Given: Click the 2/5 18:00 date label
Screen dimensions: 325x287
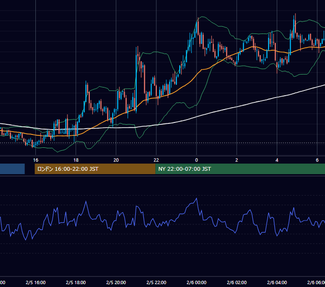Looking at the screenshot, I should pos(76,282).
